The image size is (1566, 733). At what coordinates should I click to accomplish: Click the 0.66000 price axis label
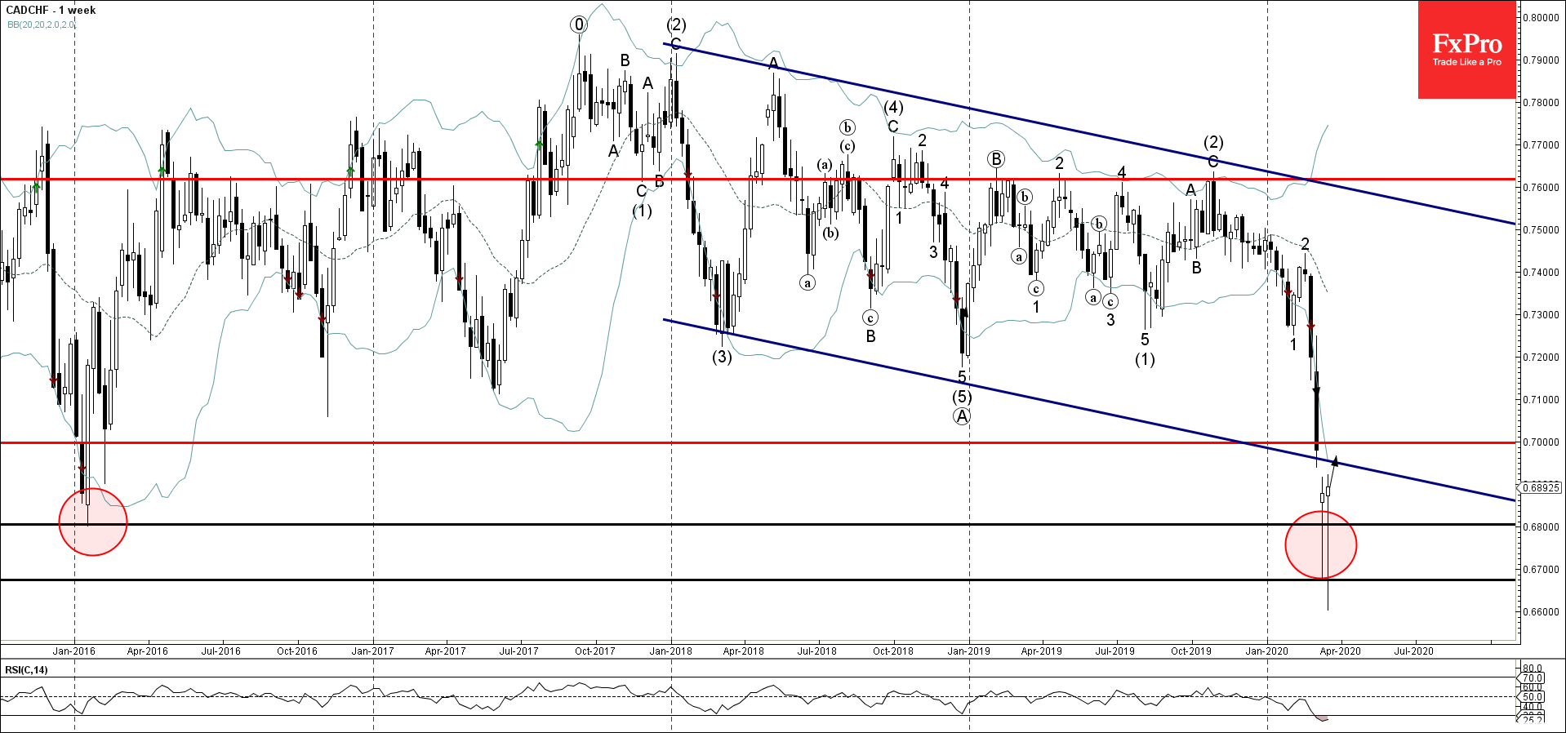click(x=1539, y=612)
